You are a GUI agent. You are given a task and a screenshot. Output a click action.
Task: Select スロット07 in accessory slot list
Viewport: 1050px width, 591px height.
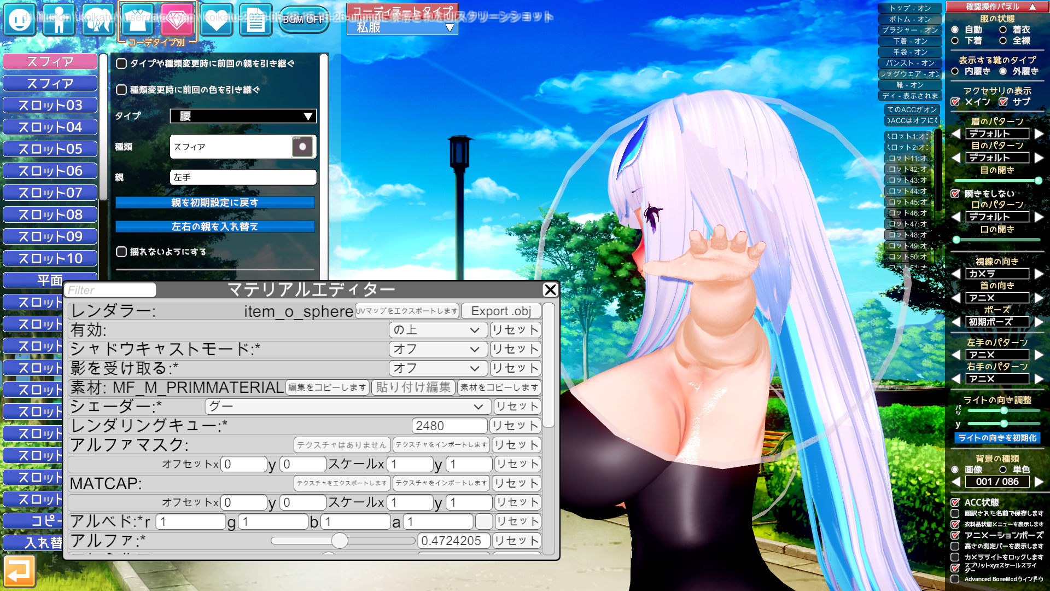[x=50, y=193]
